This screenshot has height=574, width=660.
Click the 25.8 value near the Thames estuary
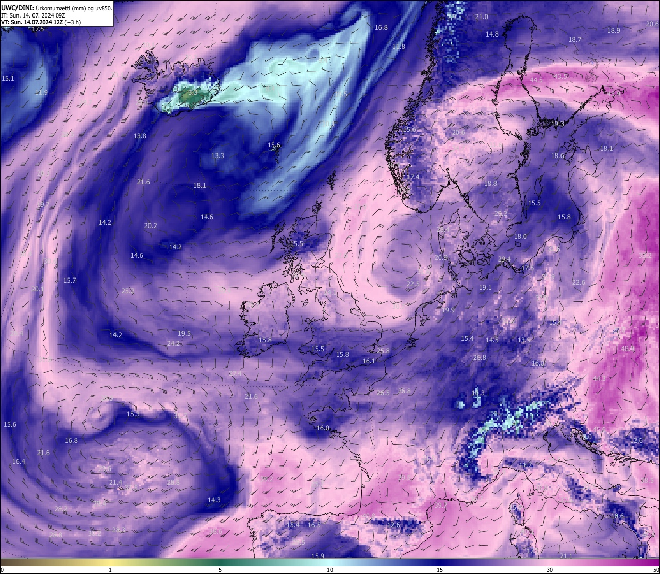pyautogui.click(x=383, y=351)
